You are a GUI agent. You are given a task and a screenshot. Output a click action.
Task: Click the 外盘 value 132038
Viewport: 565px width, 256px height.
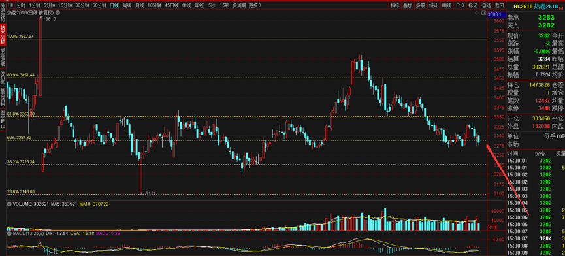coord(541,126)
